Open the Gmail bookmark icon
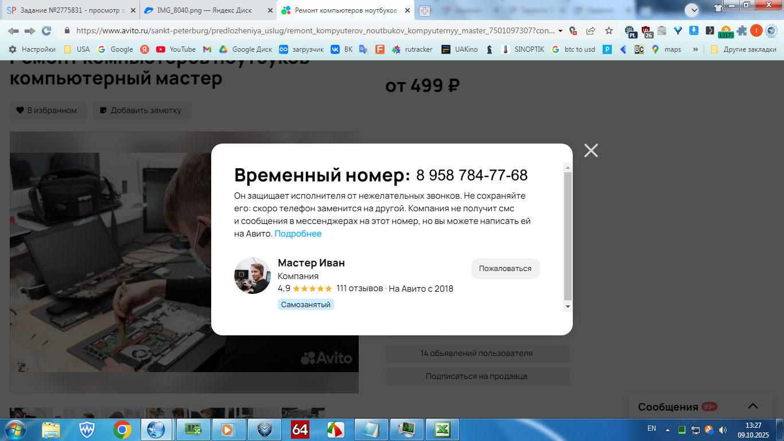 click(x=207, y=49)
